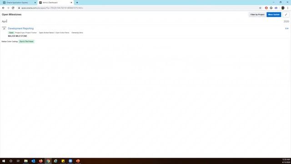The width and height of the screenshot is (291, 164).
Task: Click the site lock icon in address bar
Action: (x=19, y=8)
